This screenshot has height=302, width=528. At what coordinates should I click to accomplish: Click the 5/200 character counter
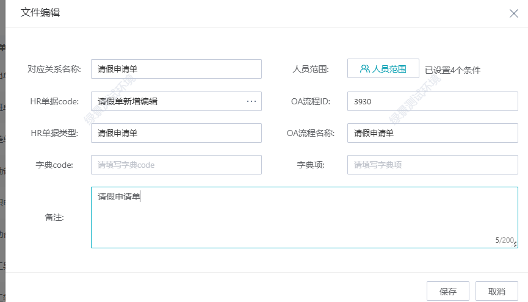504,240
